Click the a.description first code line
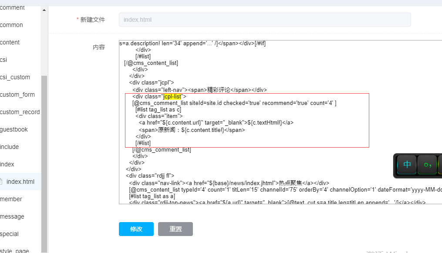The image size is (442, 253). point(192,44)
